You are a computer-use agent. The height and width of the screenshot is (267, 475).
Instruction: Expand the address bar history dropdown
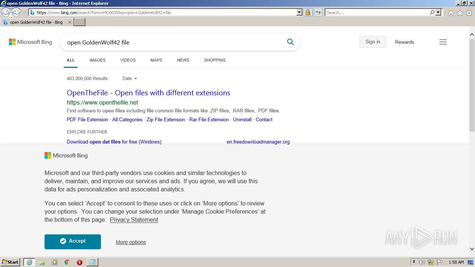point(299,13)
